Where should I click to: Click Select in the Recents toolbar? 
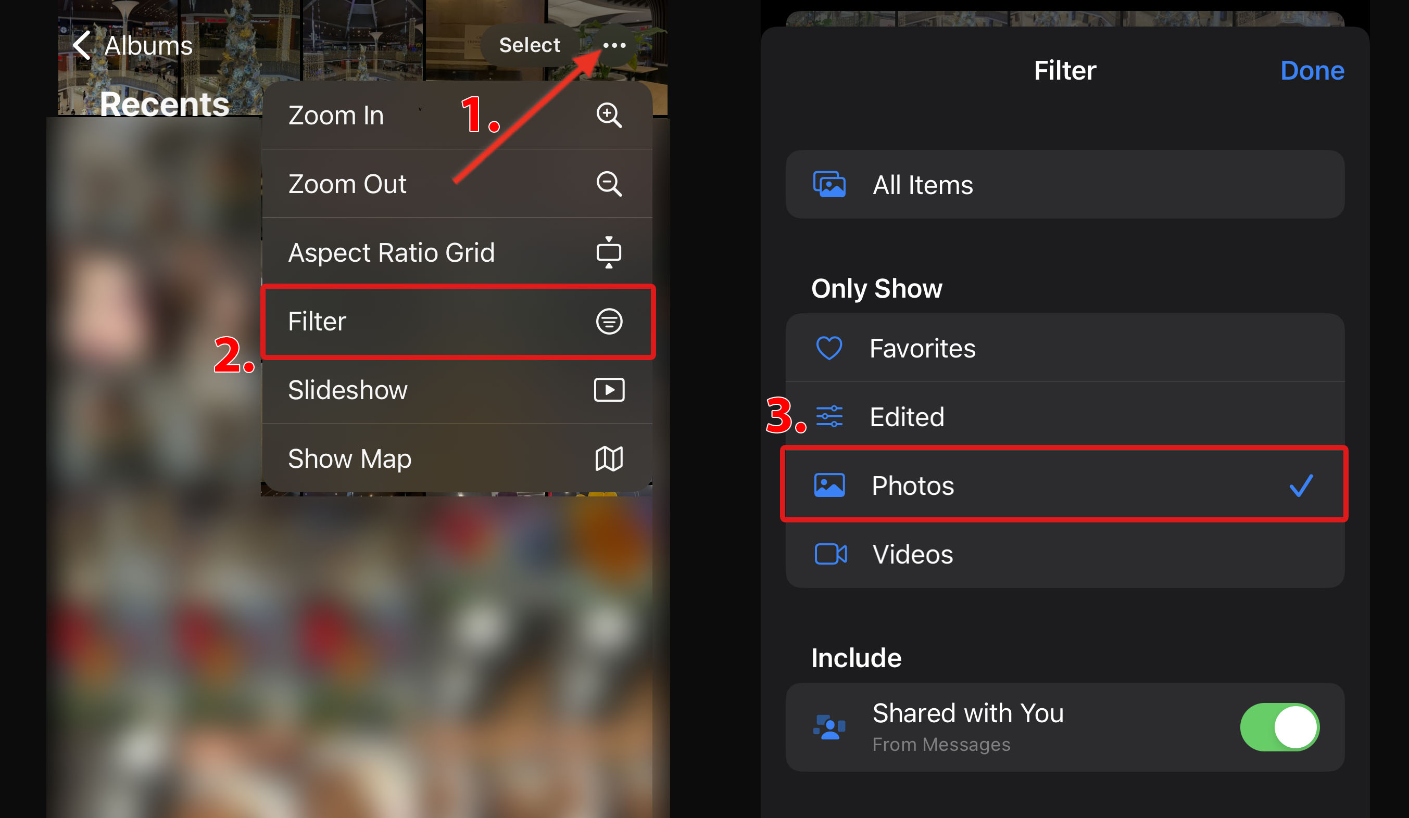click(x=528, y=45)
